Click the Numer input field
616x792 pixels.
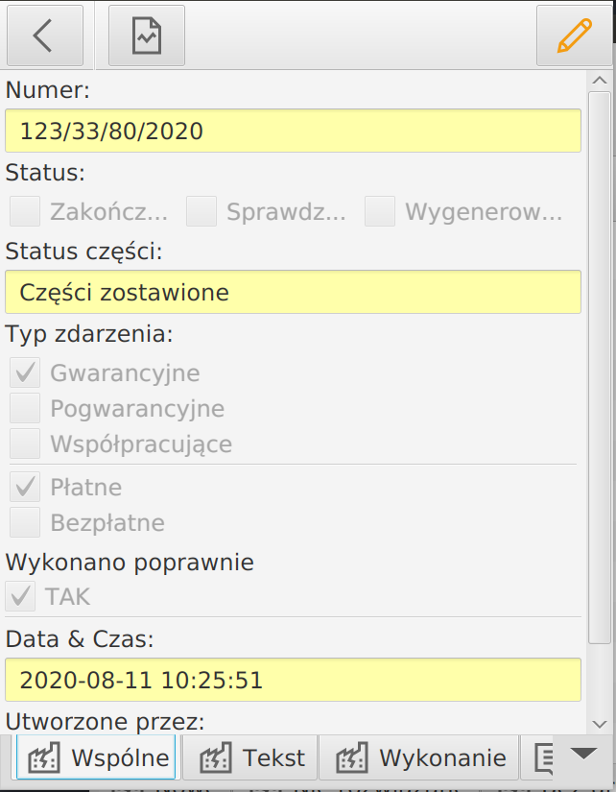(293, 131)
